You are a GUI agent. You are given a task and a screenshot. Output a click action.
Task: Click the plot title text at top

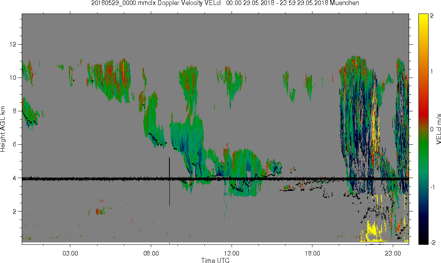tap(225, 3)
